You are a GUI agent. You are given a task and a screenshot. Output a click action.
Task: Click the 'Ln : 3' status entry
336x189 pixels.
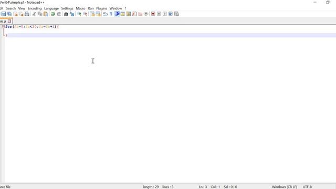coord(203,187)
